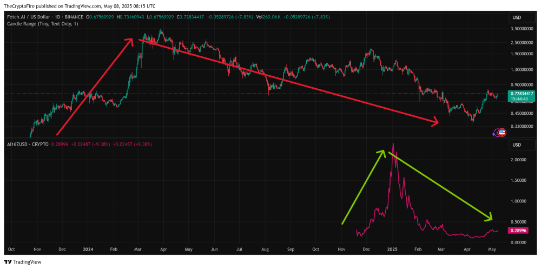
Task: Click the 0.50000 lower axis label
Action: click(x=518, y=222)
